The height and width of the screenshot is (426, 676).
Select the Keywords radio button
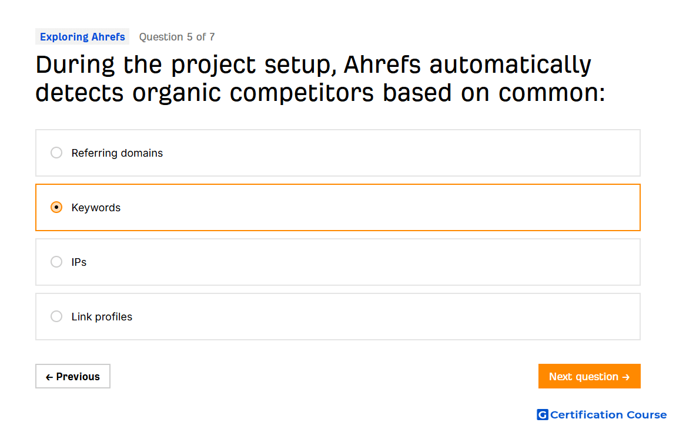pyautogui.click(x=56, y=207)
